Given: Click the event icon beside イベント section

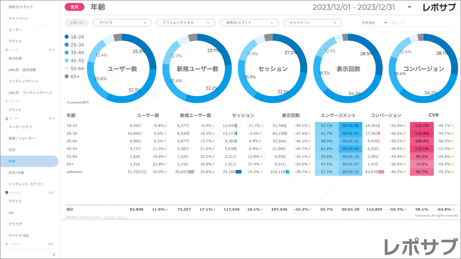Looking at the screenshot, I should [7, 101].
